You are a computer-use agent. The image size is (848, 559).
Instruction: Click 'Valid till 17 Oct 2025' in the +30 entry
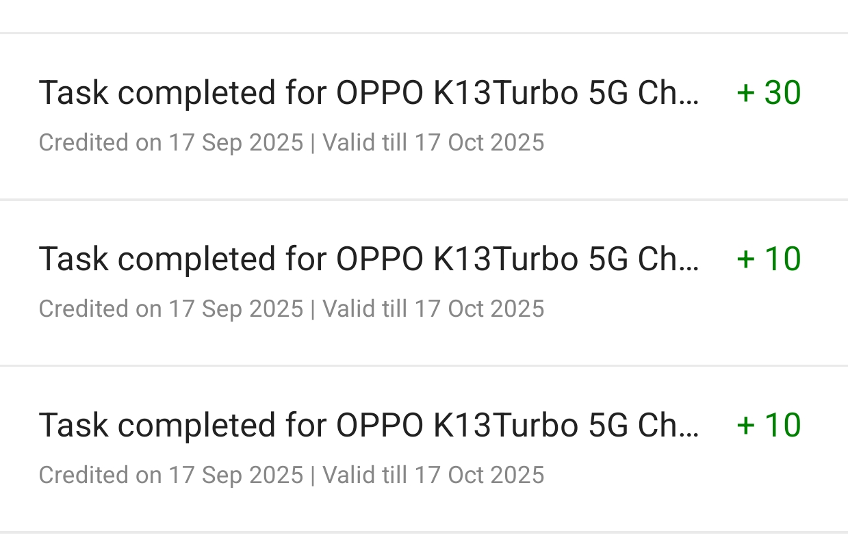point(433,142)
